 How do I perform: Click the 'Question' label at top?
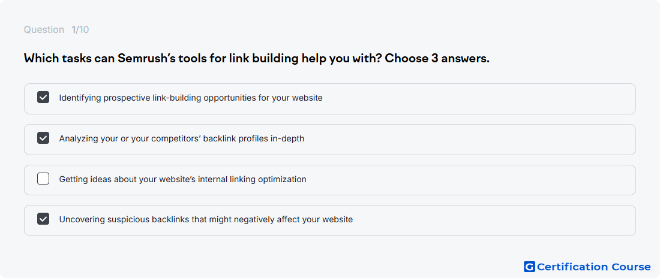click(44, 30)
